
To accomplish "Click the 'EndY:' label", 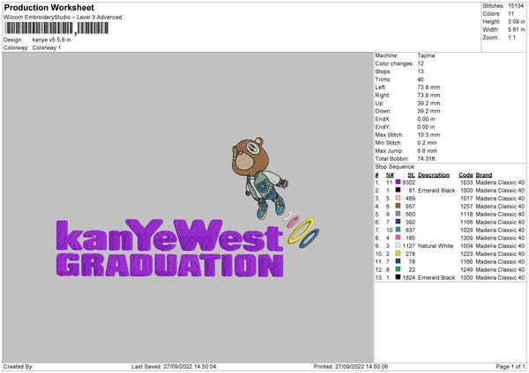I will click(383, 127).
